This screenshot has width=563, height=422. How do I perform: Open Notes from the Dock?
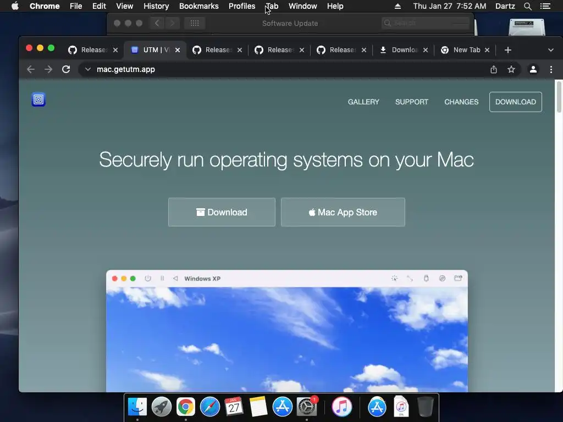[258, 407]
